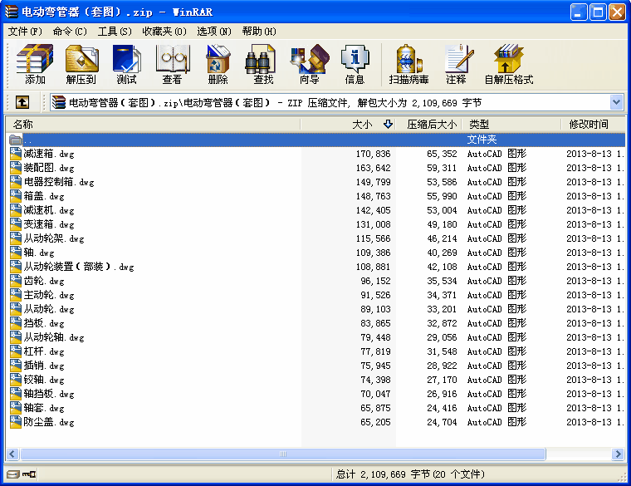Click 自解压格式 (SFX) toolbar icon
Viewport: 631px width, 486px height.
(x=508, y=65)
